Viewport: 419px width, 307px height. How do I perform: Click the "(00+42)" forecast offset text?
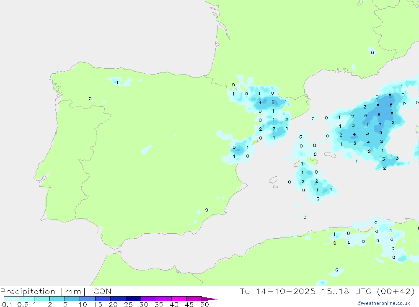tap(396, 291)
